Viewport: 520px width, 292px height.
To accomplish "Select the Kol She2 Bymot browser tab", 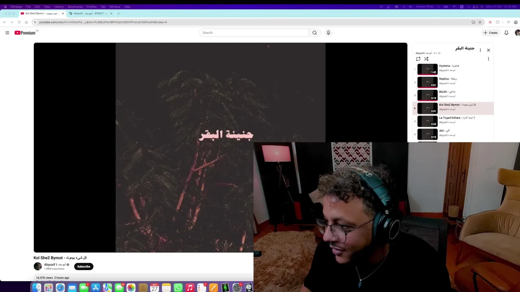I will coord(42,13).
